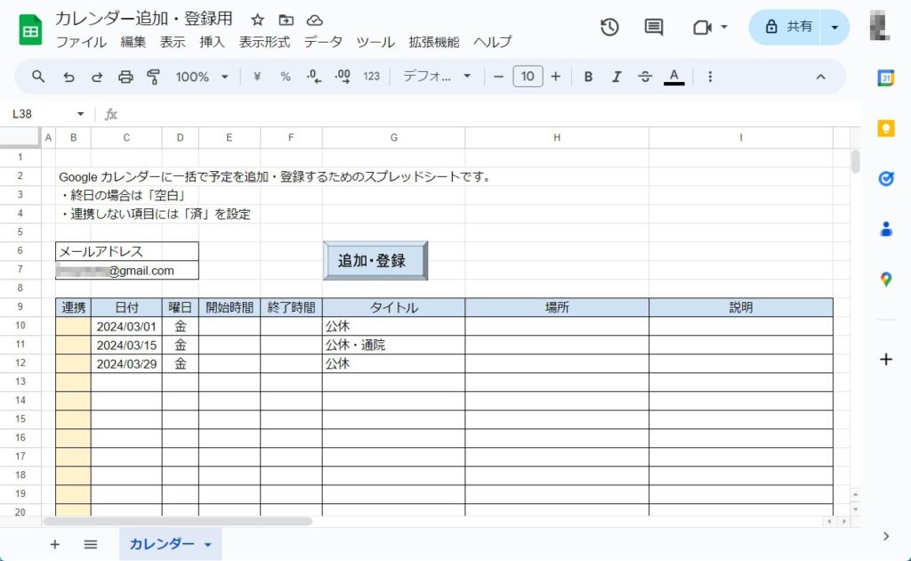Screen dimensions: 911x561
Task: Toggle strikethrough formatting
Action: pyautogui.click(x=645, y=77)
